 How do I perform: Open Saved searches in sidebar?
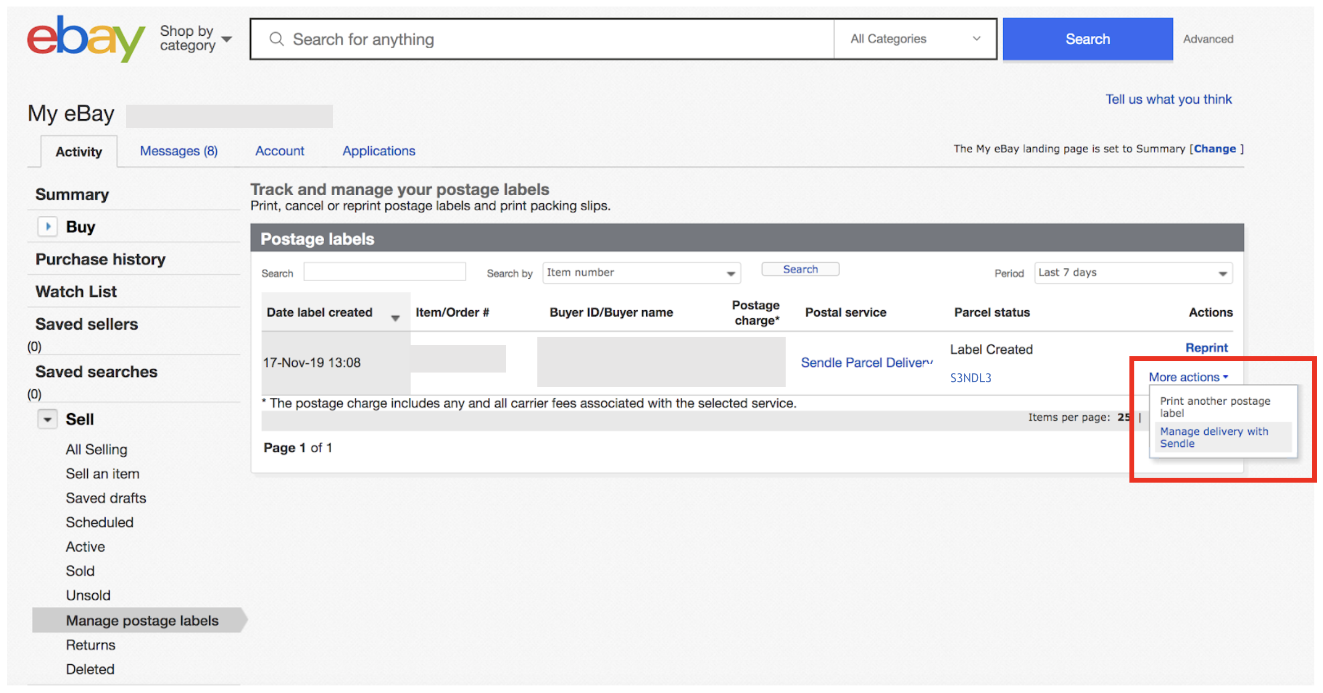(97, 372)
